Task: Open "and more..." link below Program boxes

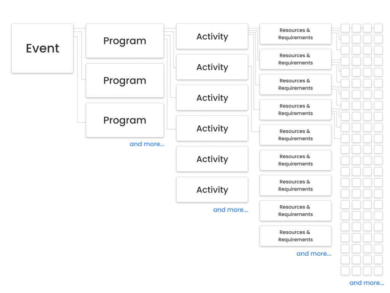Action: [x=147, y=144]
